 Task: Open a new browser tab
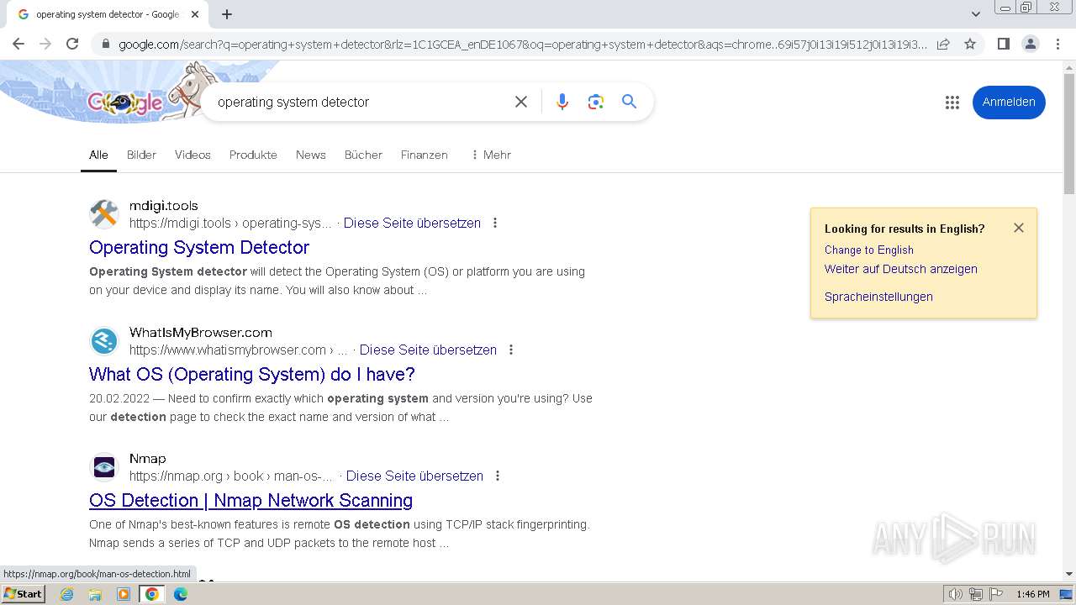coord(227,14)
